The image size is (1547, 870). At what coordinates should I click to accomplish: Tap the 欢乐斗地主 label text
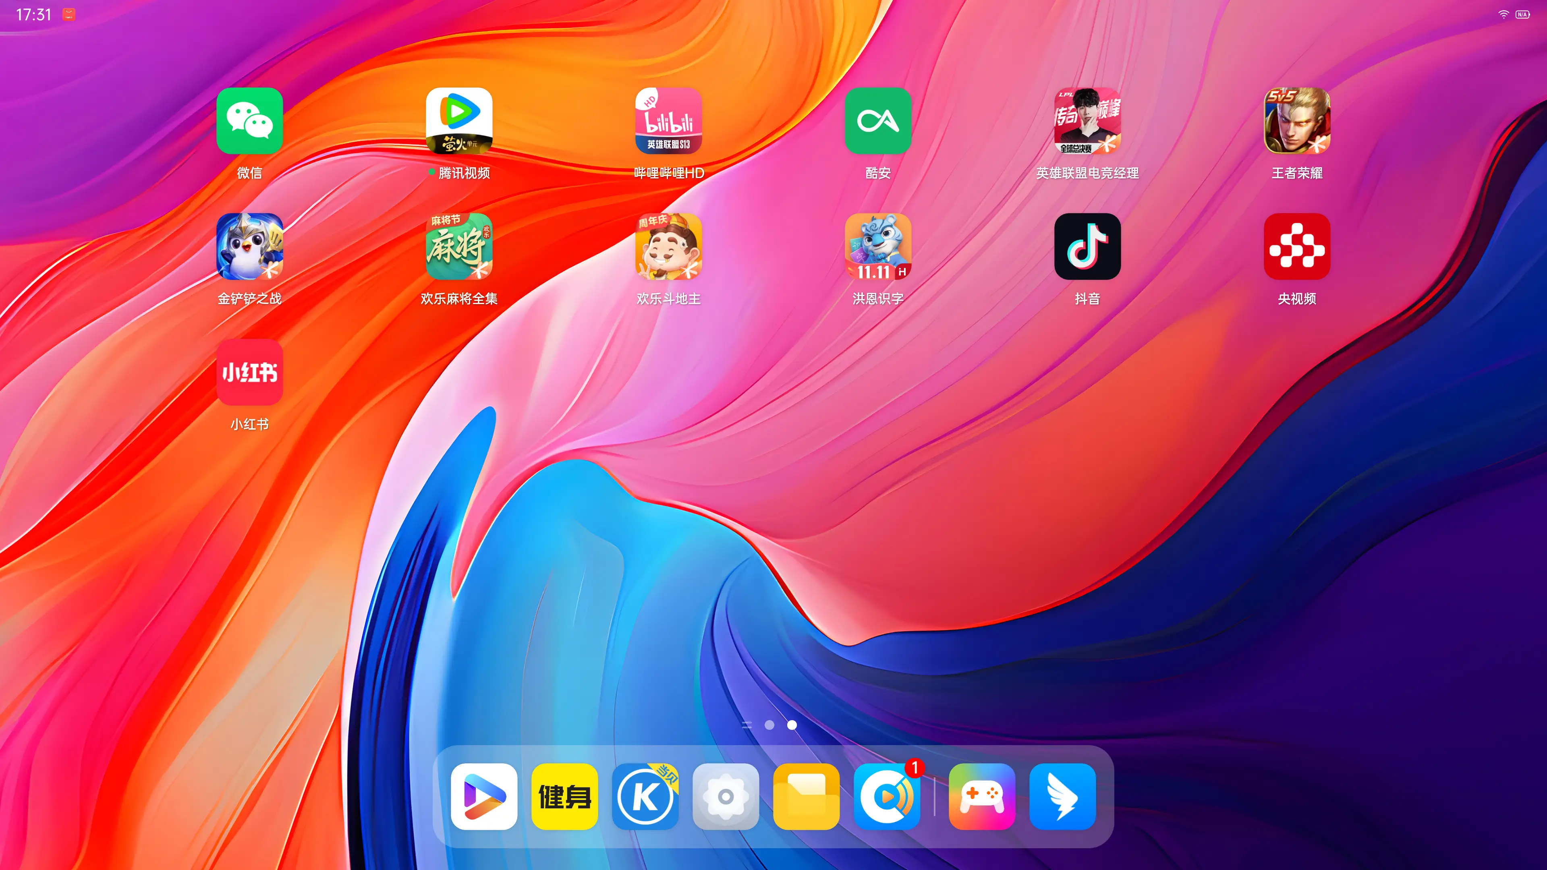(x=668, y=298)
